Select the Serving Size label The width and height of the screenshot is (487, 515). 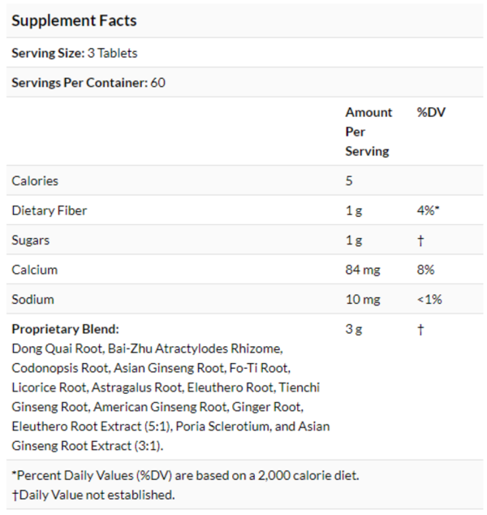[47, 54]
